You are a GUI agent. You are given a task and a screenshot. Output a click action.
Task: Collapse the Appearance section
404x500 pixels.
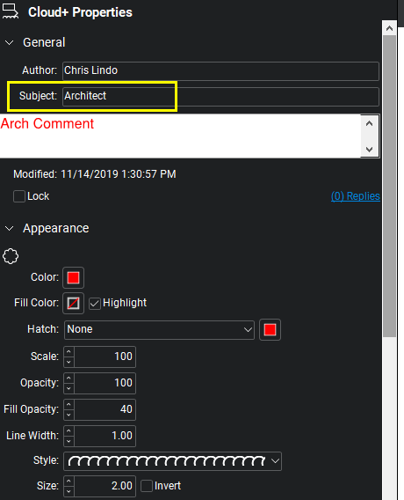tap(10, 228)
